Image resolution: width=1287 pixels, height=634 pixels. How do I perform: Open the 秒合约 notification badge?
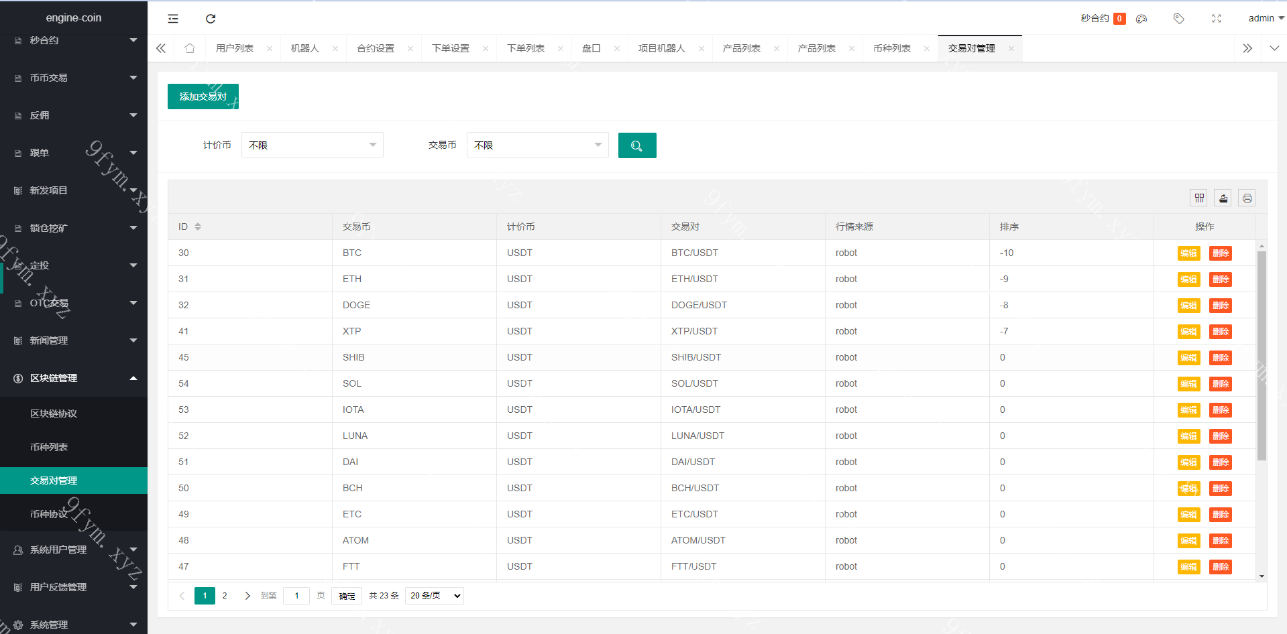coord(1119,19)
